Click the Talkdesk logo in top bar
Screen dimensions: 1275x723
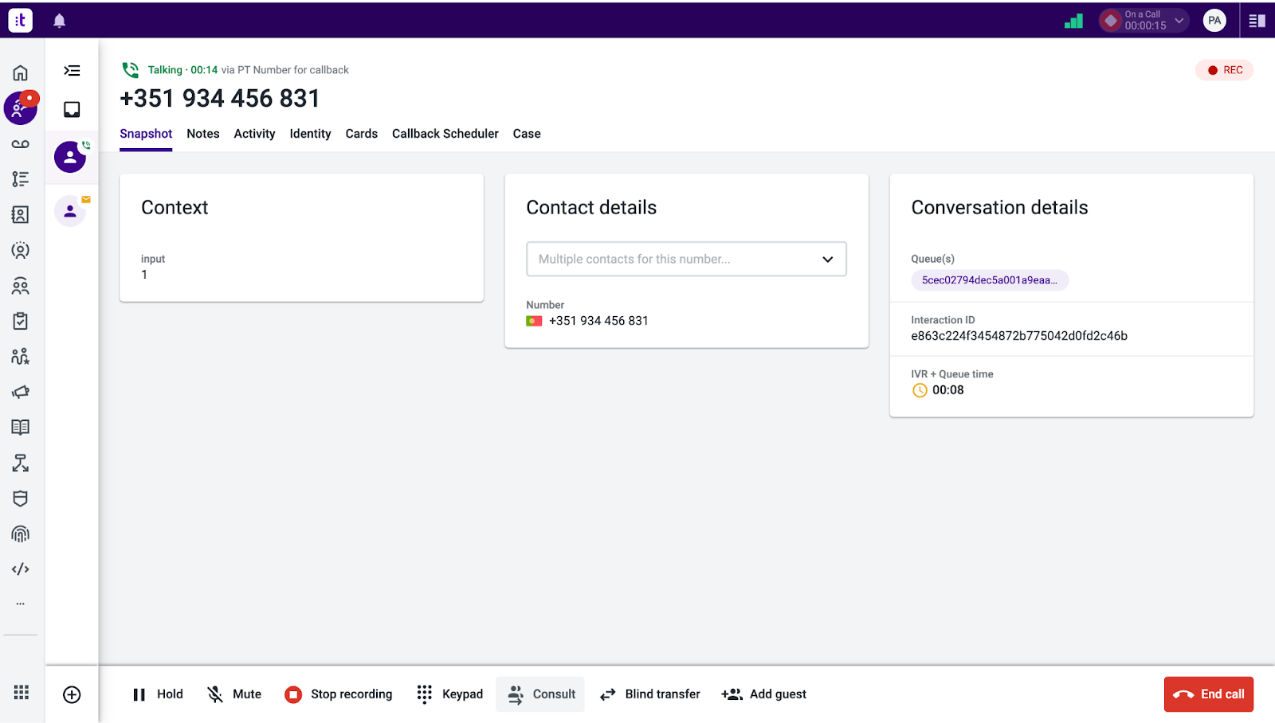pos(21,20)
